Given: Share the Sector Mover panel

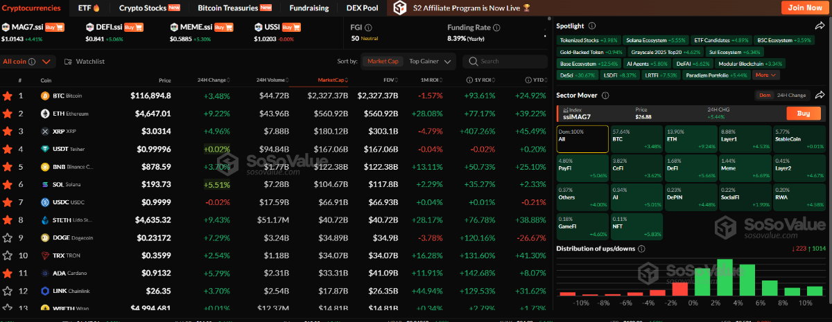Looking at the screenshot, I should pyautogui.click(x=820, y=95).
